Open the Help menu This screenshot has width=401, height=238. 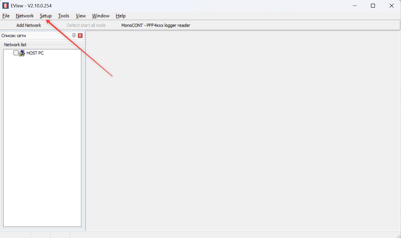(x=121, y=16)
